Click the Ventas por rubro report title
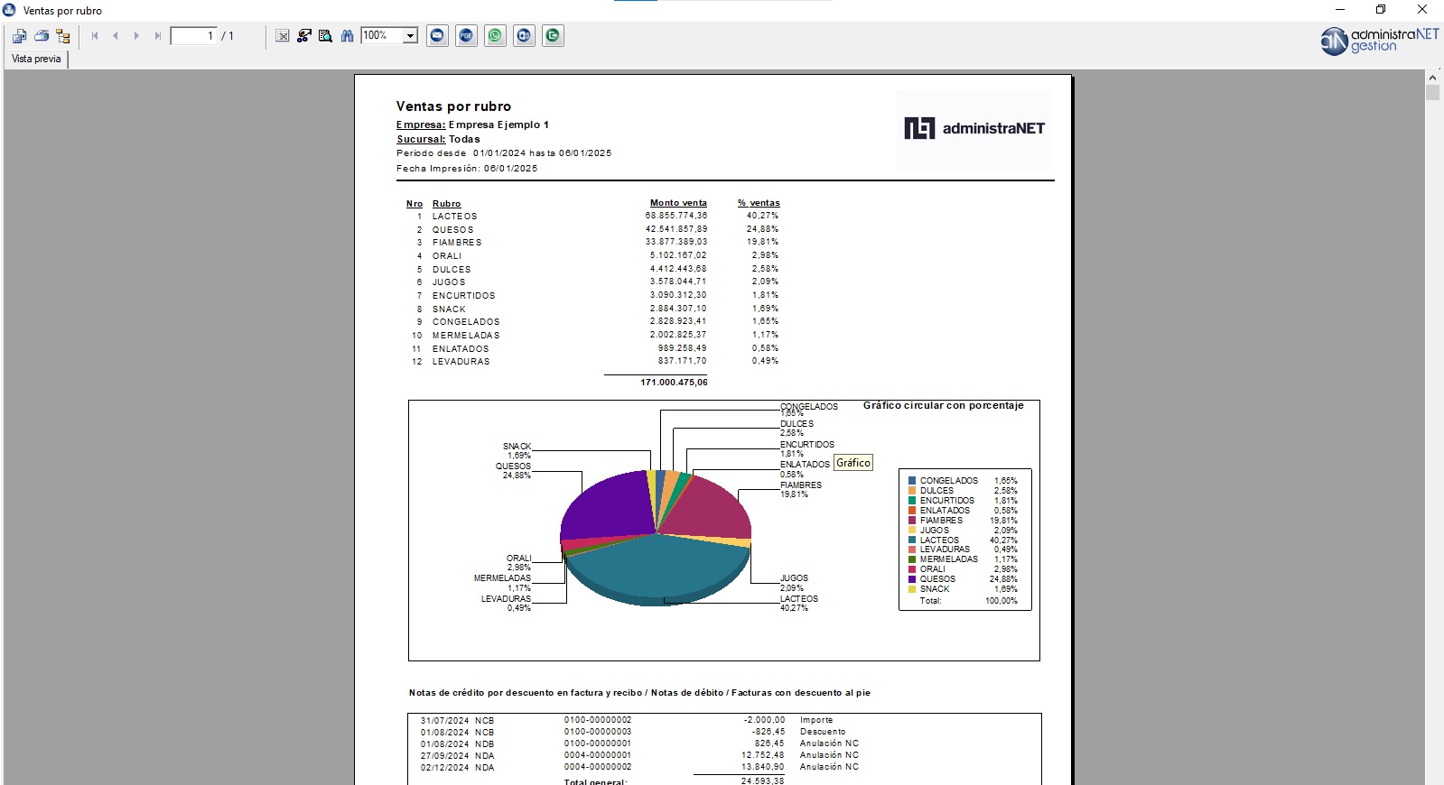The height and width of the screenshot is (785, 1444). (453, 106)
